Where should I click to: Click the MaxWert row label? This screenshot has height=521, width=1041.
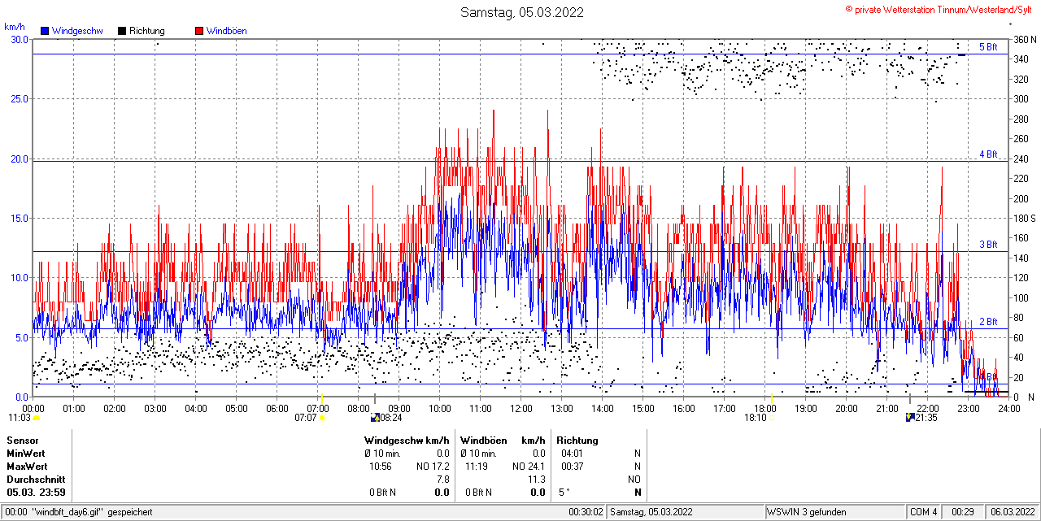click(x=27, y=467)
